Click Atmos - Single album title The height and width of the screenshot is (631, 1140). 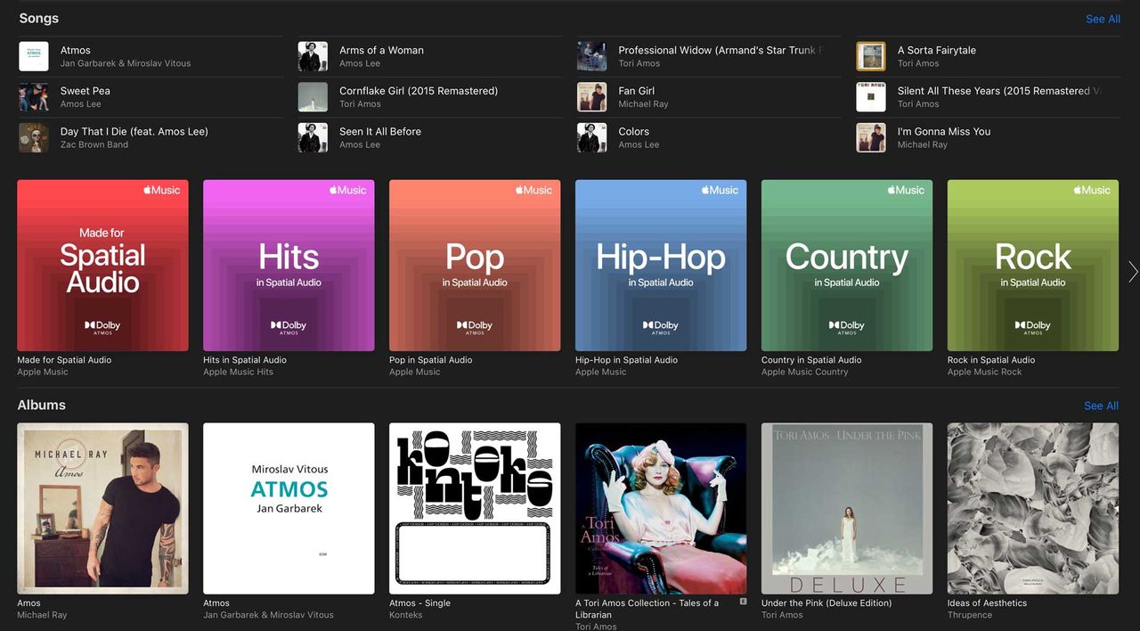tap(419, 603)
